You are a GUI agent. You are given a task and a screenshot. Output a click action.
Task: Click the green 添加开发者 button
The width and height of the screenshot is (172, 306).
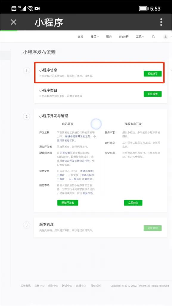pyautogui.click(x=68, y=203)
